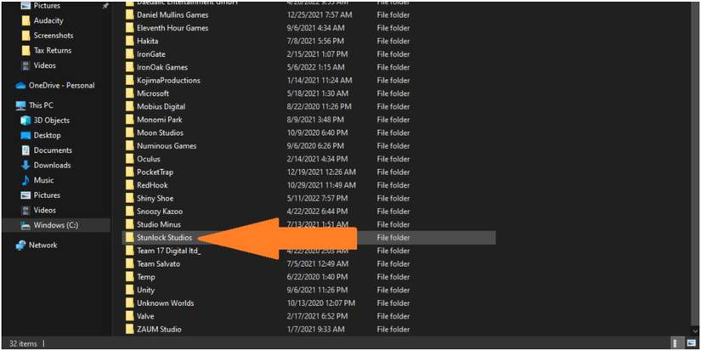Switch to details view layout
701x351 pixels.
tap(677, 343)
